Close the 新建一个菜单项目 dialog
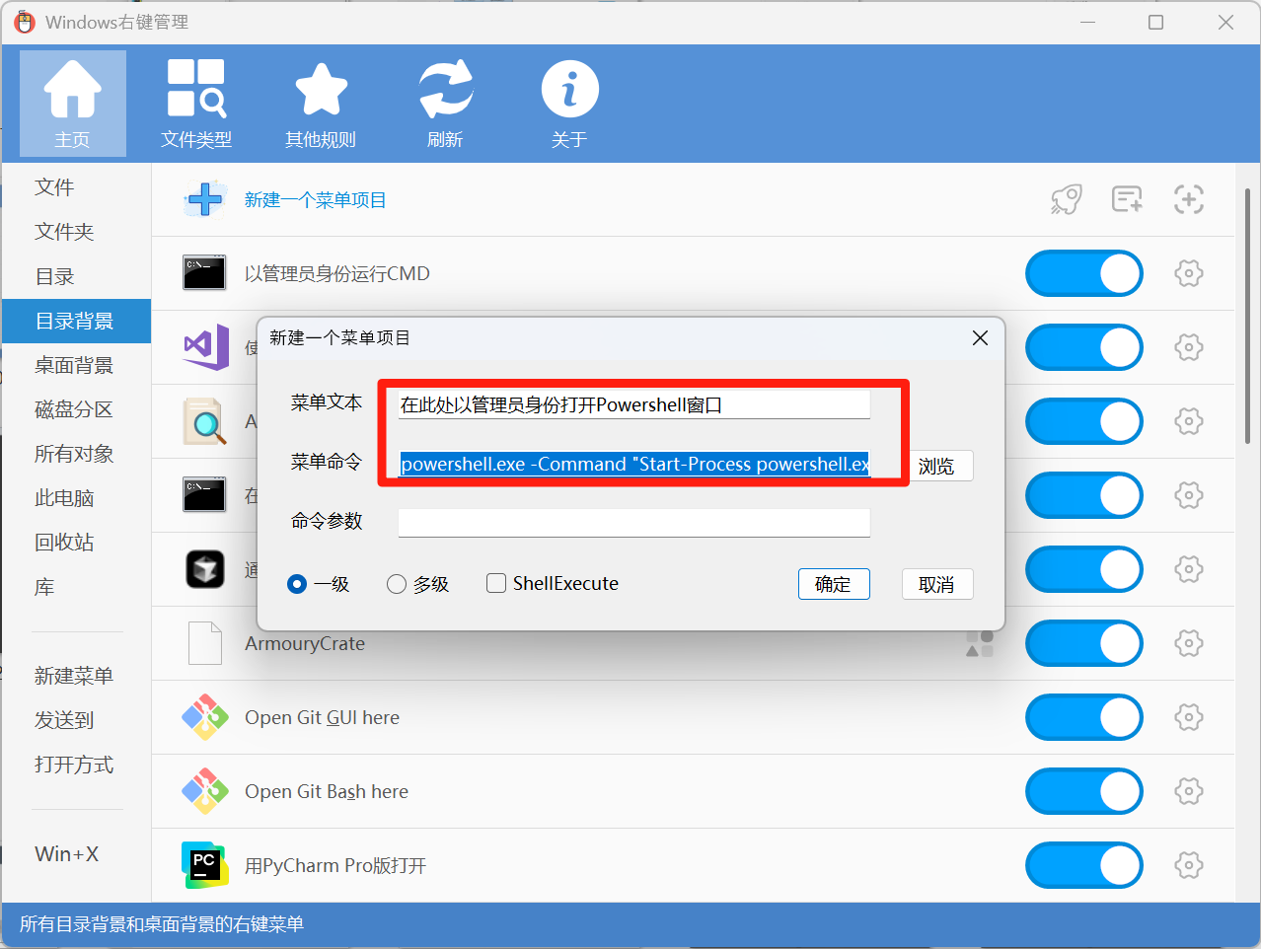Viewport: 1261px width, 949px height. pos(980,337)
